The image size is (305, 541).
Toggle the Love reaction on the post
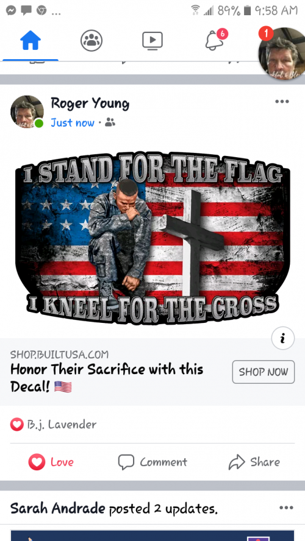point(51,462)
